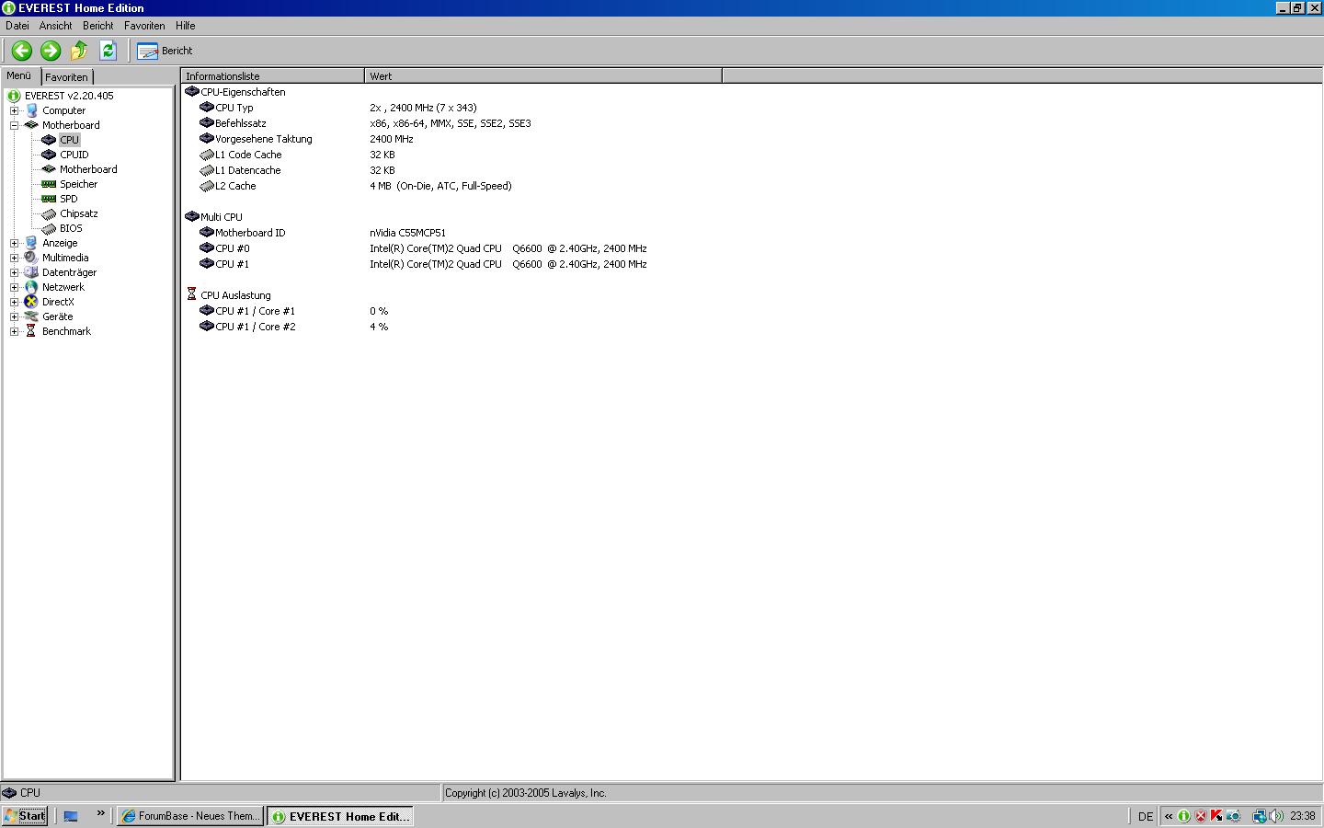The image size is (1324, 828).
Task: Select the CPU chip icon in tree
Action: [x=49, y=140]
